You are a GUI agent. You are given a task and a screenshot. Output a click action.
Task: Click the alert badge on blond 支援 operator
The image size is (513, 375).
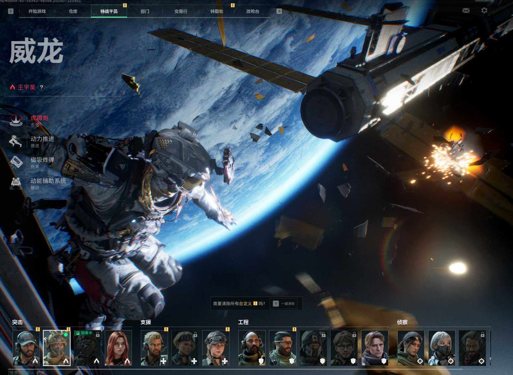pyautogui.click(x=166, y=329)
